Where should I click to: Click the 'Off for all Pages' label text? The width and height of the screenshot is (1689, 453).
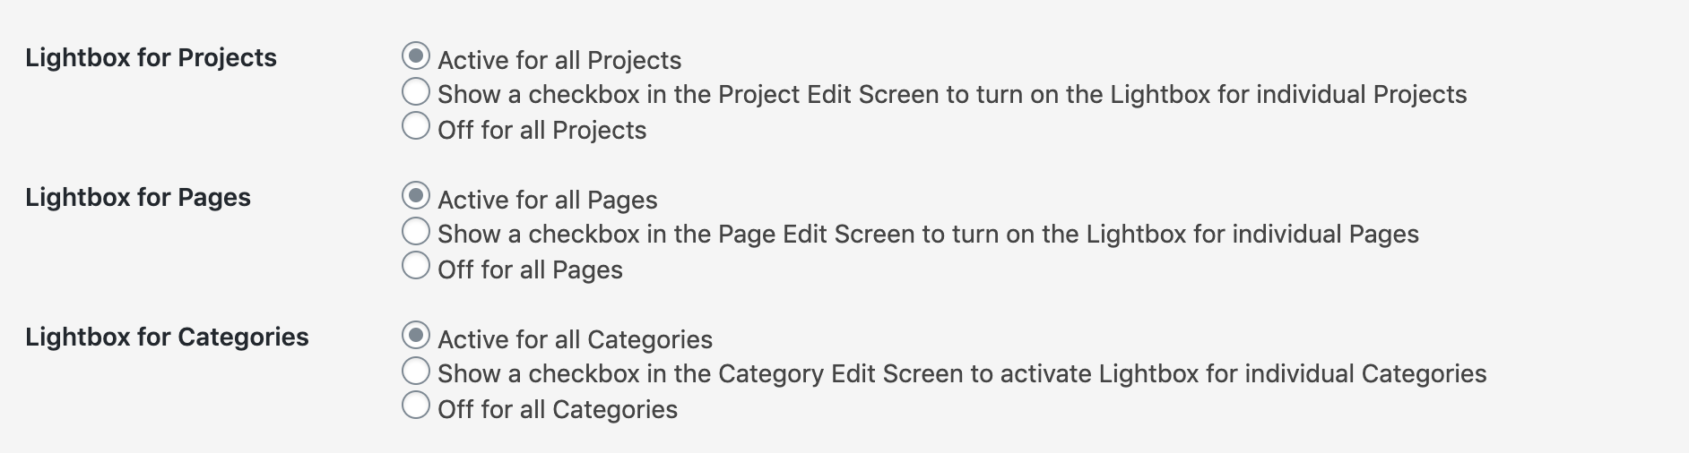(530, 270)
